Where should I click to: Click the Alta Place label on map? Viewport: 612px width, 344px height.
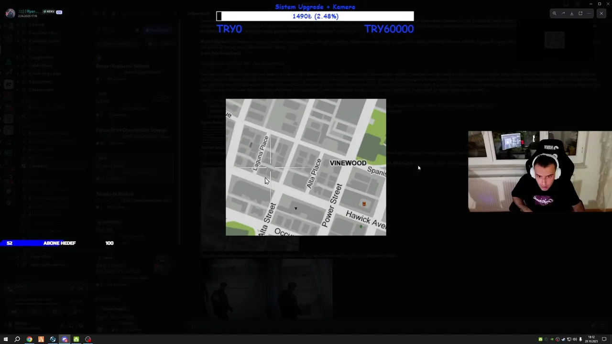click(314, 173)
